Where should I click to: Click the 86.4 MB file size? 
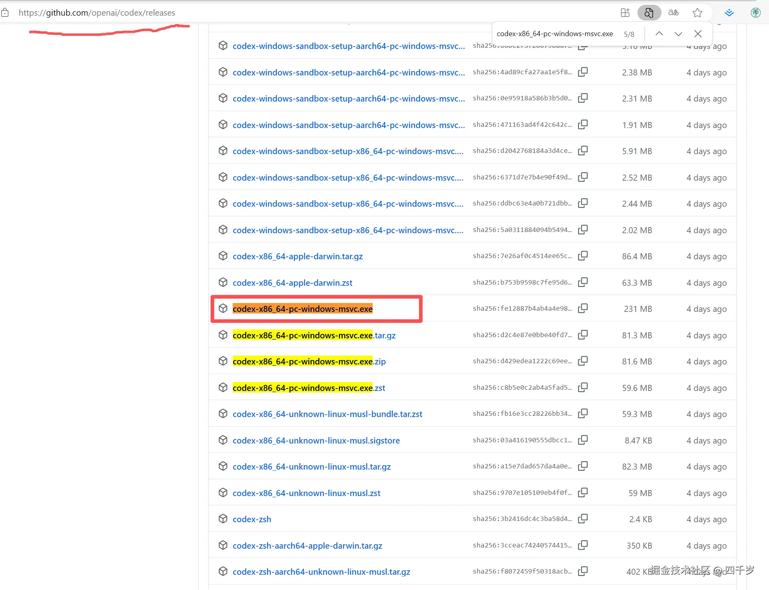pos(637,256)
